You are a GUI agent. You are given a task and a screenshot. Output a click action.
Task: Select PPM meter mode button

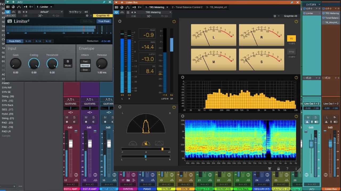[291, 52]
